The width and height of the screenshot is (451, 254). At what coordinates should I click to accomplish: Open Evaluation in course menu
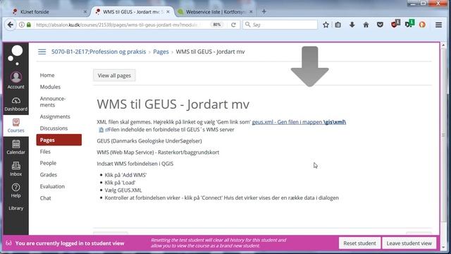click(x=52, y=186)
